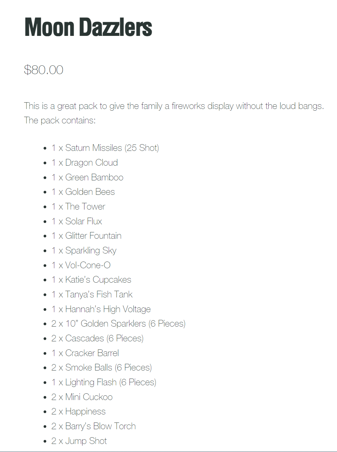Click the Solar Flux entry
This screenshot has height=452, width=337.
tap(77, 221)
